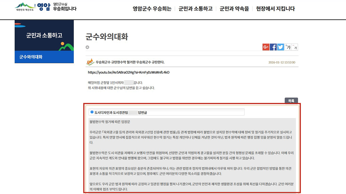346x194 pixels.
Task: Click the post title 우승희군수 규탄현수막
Action: click(130, 62)
